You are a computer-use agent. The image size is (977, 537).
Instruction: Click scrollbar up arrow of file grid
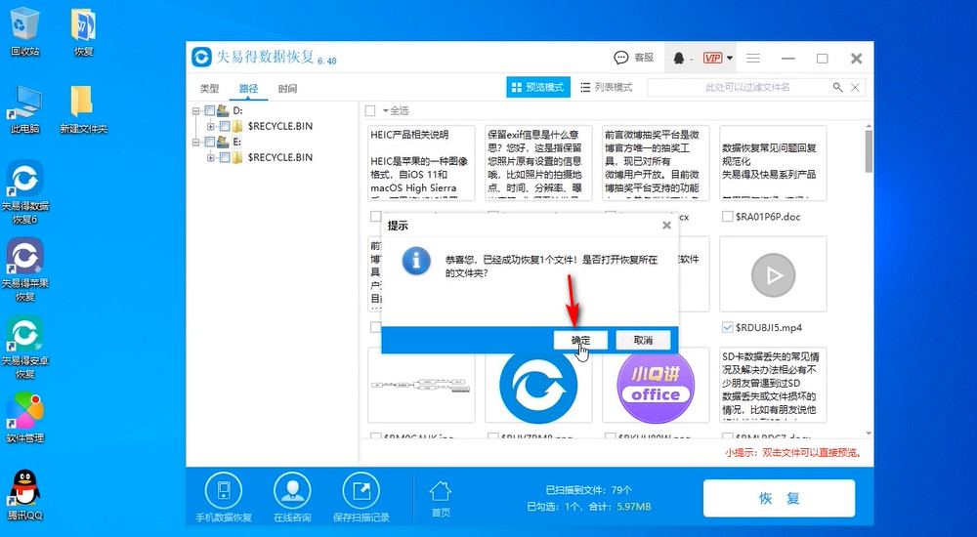(x=869, y=126)
